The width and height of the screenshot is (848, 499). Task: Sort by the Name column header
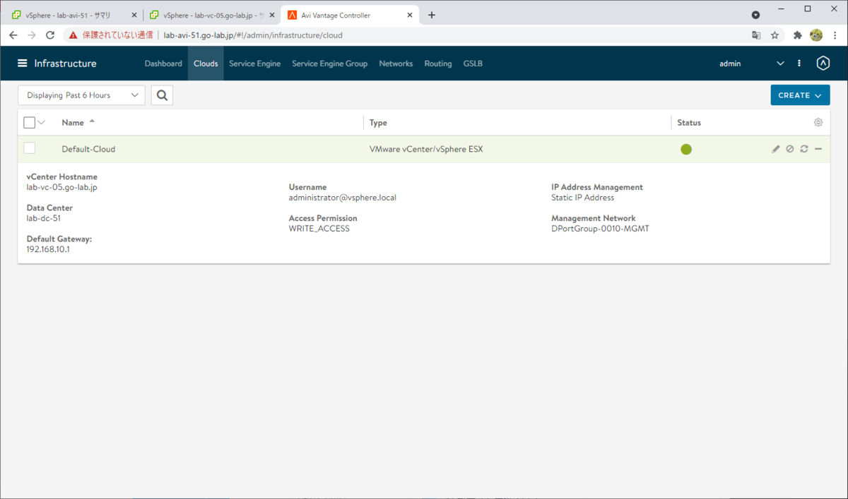coord(73,122)
